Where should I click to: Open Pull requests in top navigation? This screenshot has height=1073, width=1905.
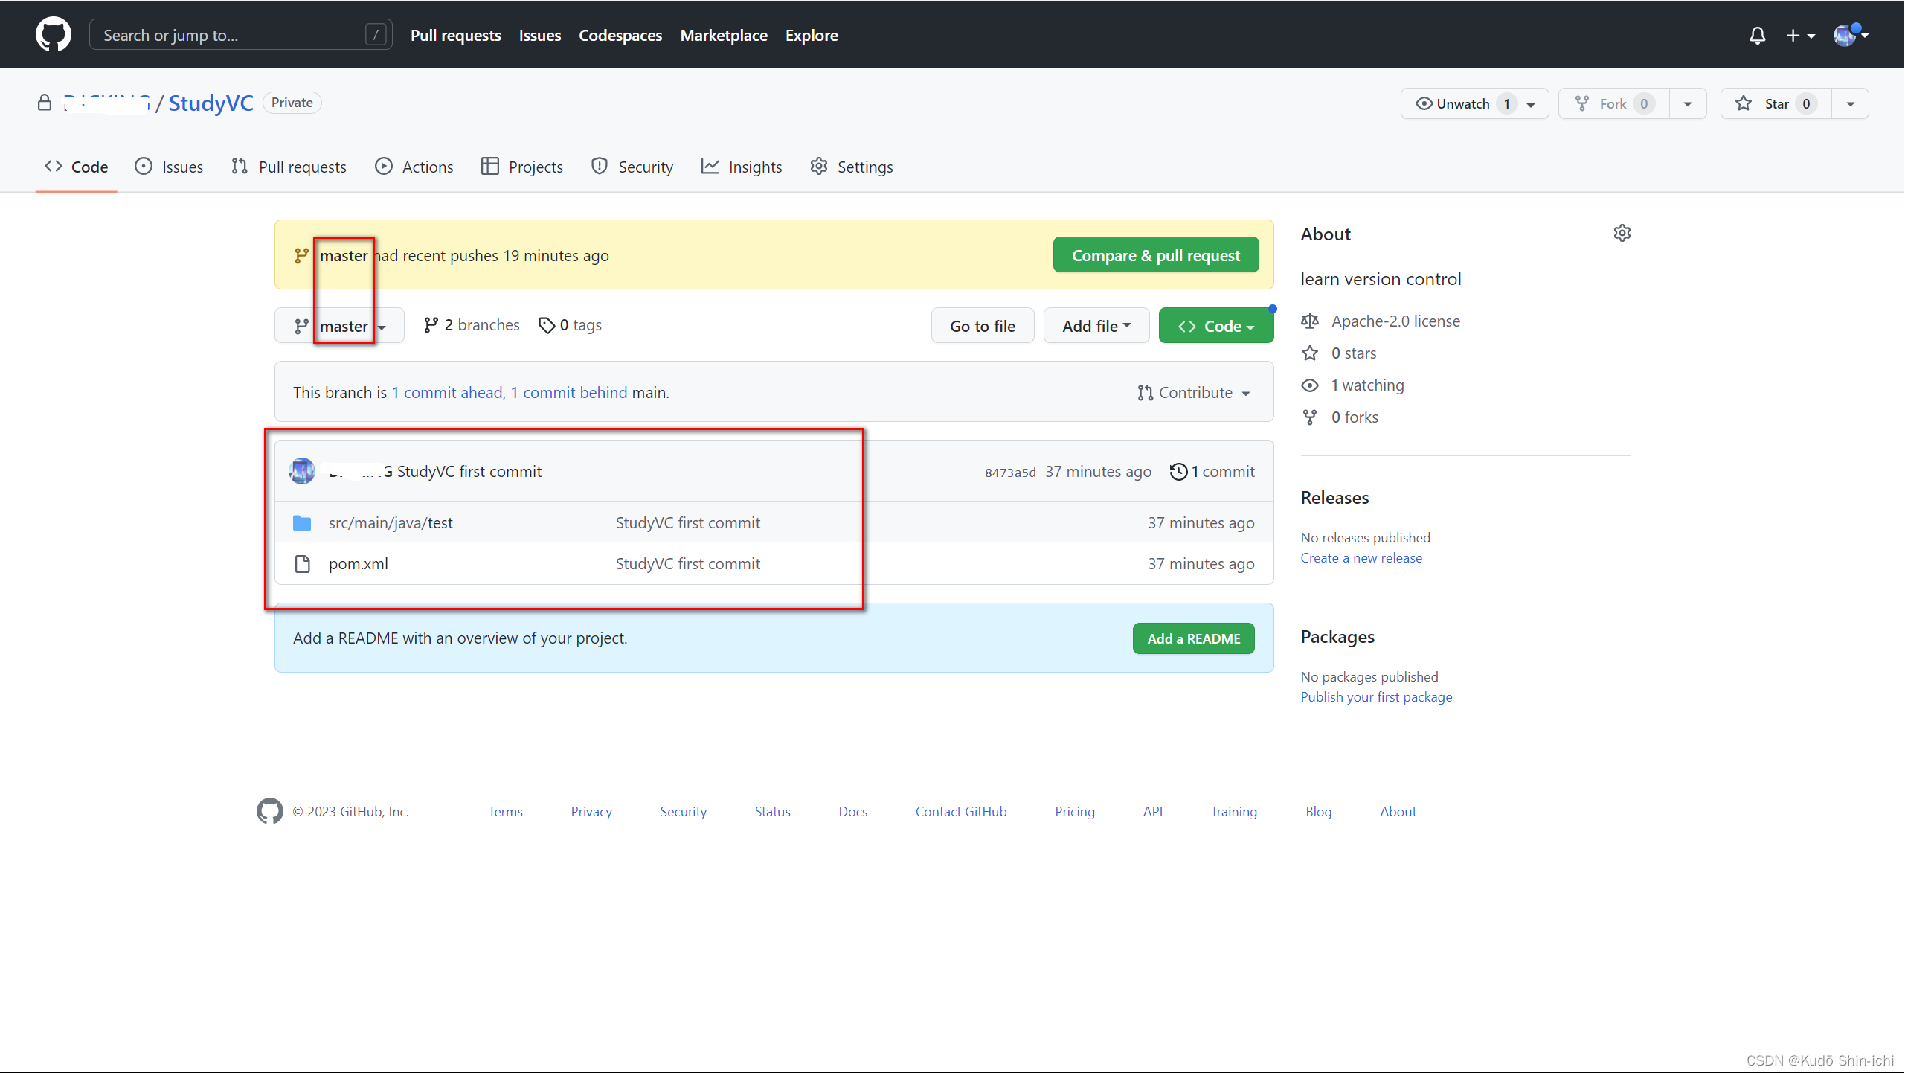(x=455, y=36)
